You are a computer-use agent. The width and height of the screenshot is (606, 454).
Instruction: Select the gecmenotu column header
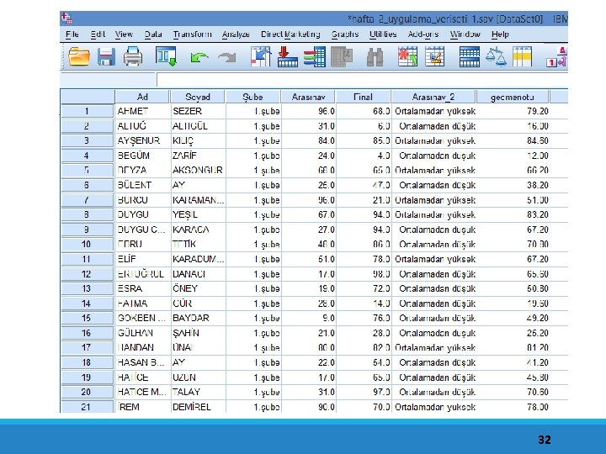point(512,97)
